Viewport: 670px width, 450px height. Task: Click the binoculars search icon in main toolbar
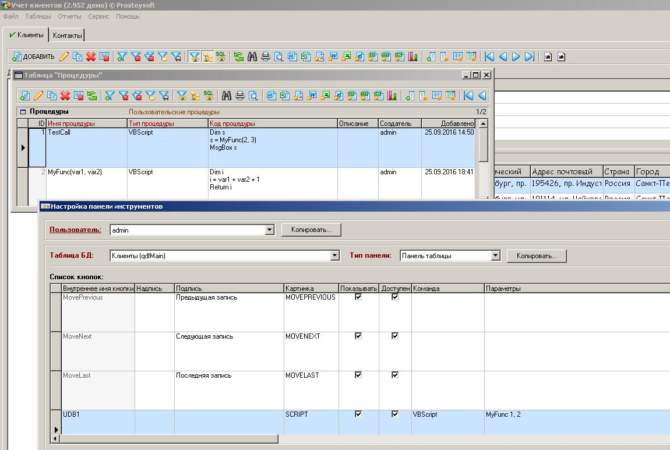point(252,57)
